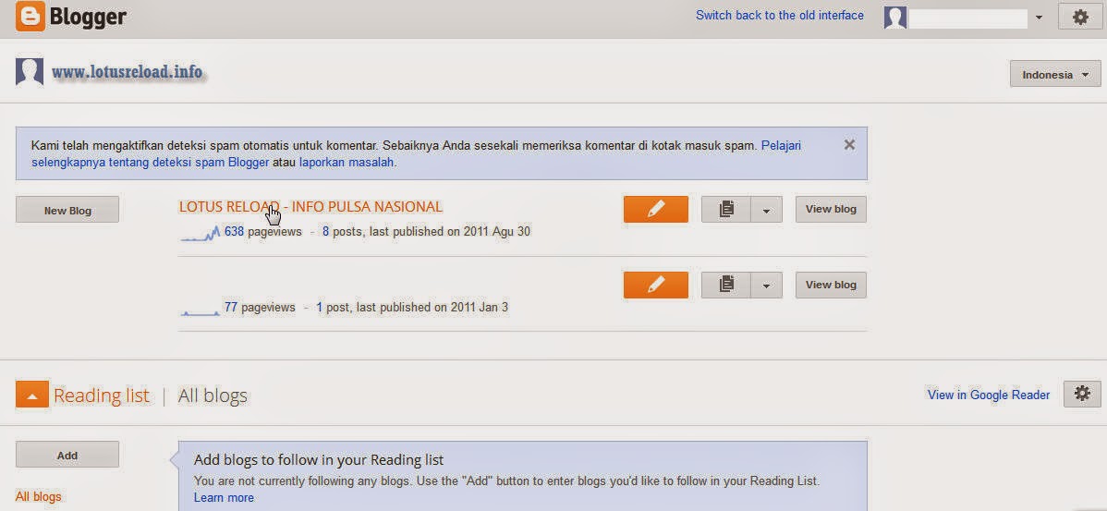Click the 638 pageviews stats graph

tap(201, 233)
